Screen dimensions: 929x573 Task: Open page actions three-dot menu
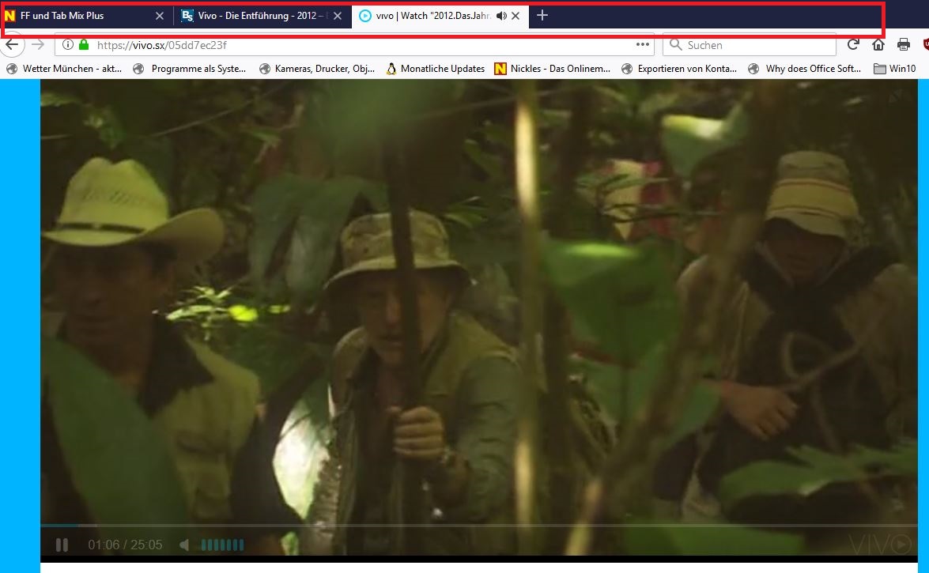pos(643,44)
